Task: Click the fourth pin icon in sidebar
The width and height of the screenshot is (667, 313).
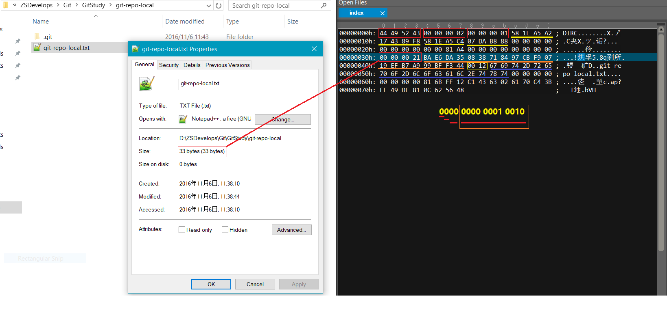Action: [x=17, y=78]
